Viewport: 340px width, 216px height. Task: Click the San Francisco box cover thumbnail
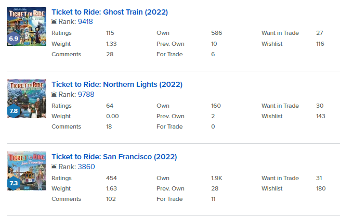[27, 171]
